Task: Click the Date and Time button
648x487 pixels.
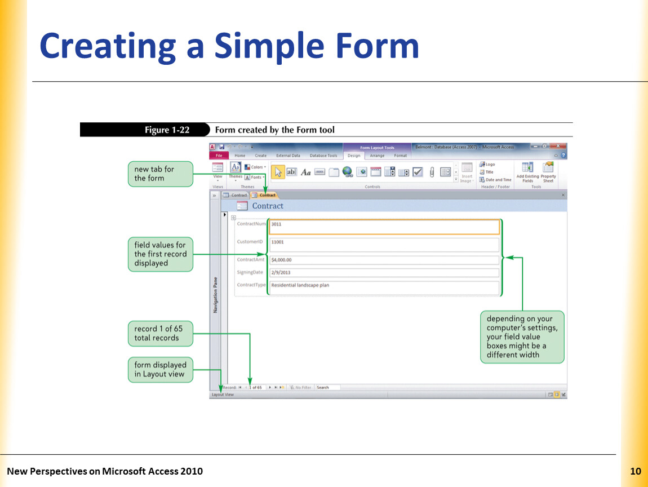Action: tap(495, 180)
